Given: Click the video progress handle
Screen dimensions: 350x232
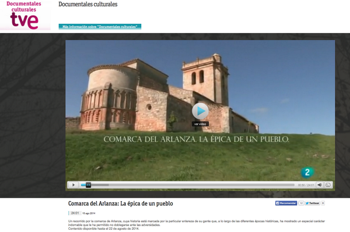Looking at the screenshot, I should [89, 185].
